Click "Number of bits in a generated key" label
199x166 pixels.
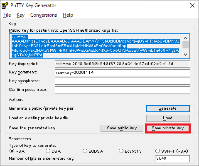42,158
